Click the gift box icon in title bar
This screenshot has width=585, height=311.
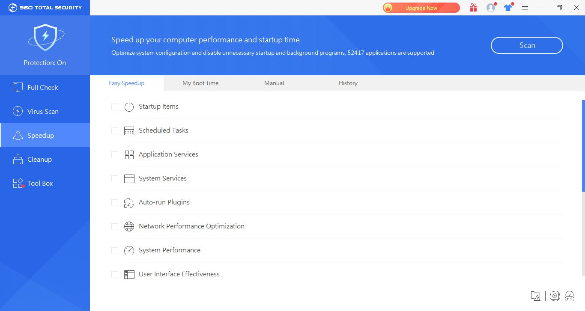point(473,8)
